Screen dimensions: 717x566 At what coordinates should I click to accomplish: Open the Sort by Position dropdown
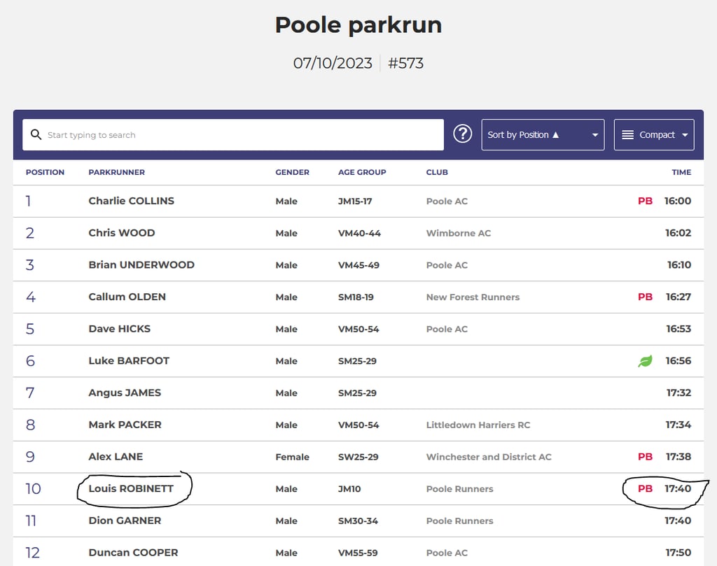tap(543, 134)
